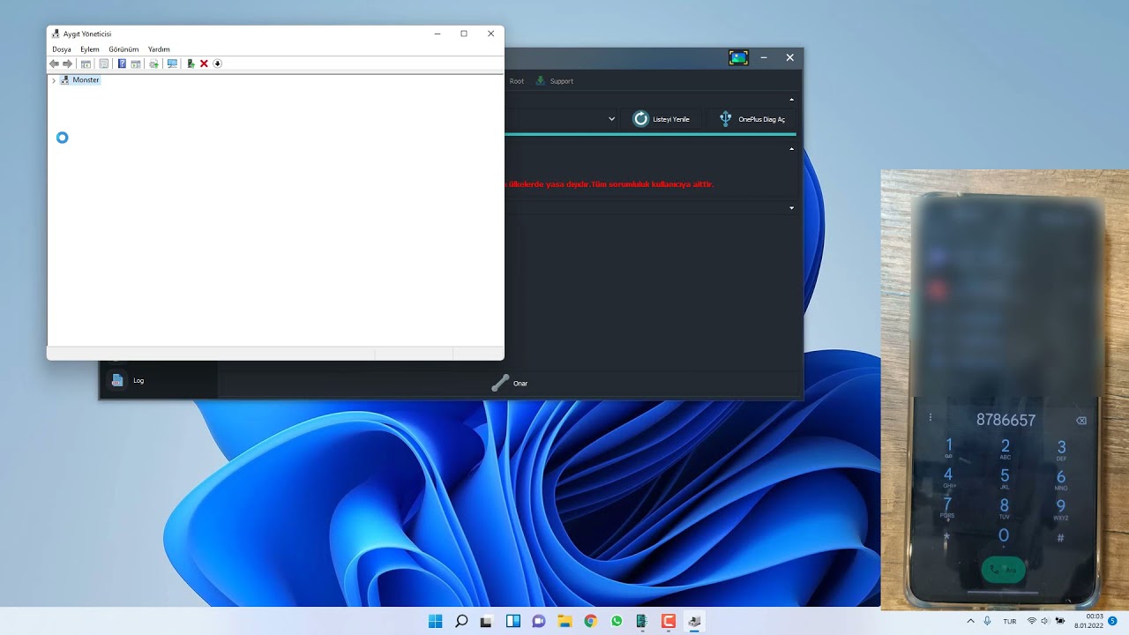The image size is (1129, 635).
Task: Switch to the Support tab
Action: (x=555, y=81)
